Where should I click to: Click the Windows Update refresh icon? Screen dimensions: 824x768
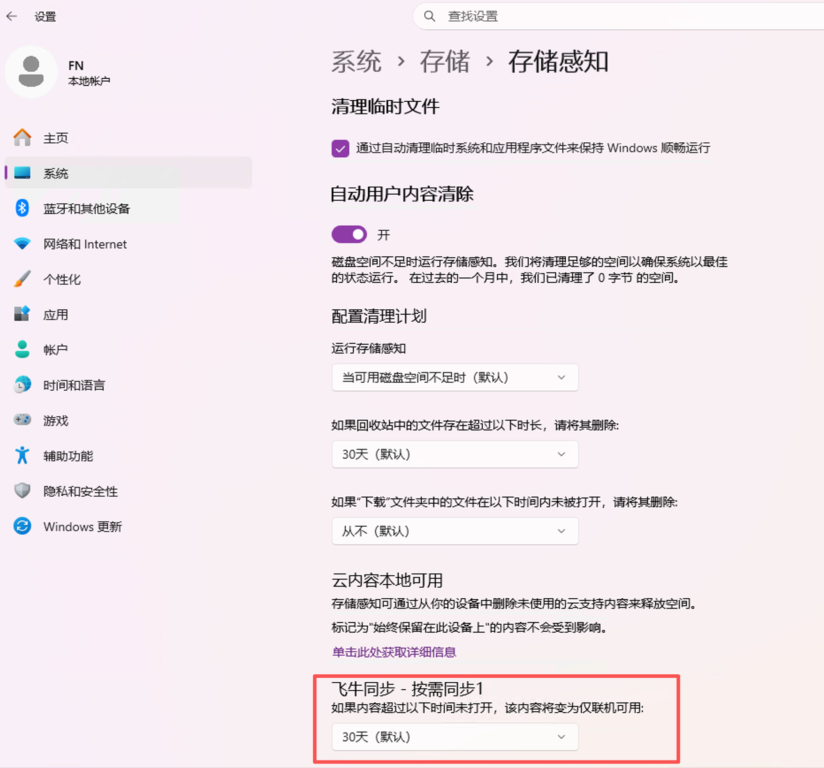point(22,526)
